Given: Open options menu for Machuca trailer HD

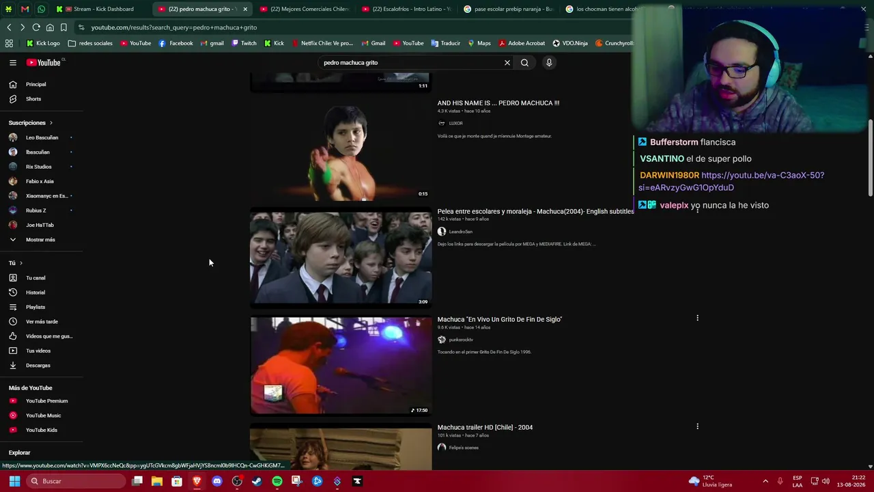Looking at the screenshot, I should 697,426.
